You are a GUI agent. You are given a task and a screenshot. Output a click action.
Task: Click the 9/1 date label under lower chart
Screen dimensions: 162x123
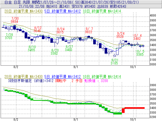pos(76,120)
